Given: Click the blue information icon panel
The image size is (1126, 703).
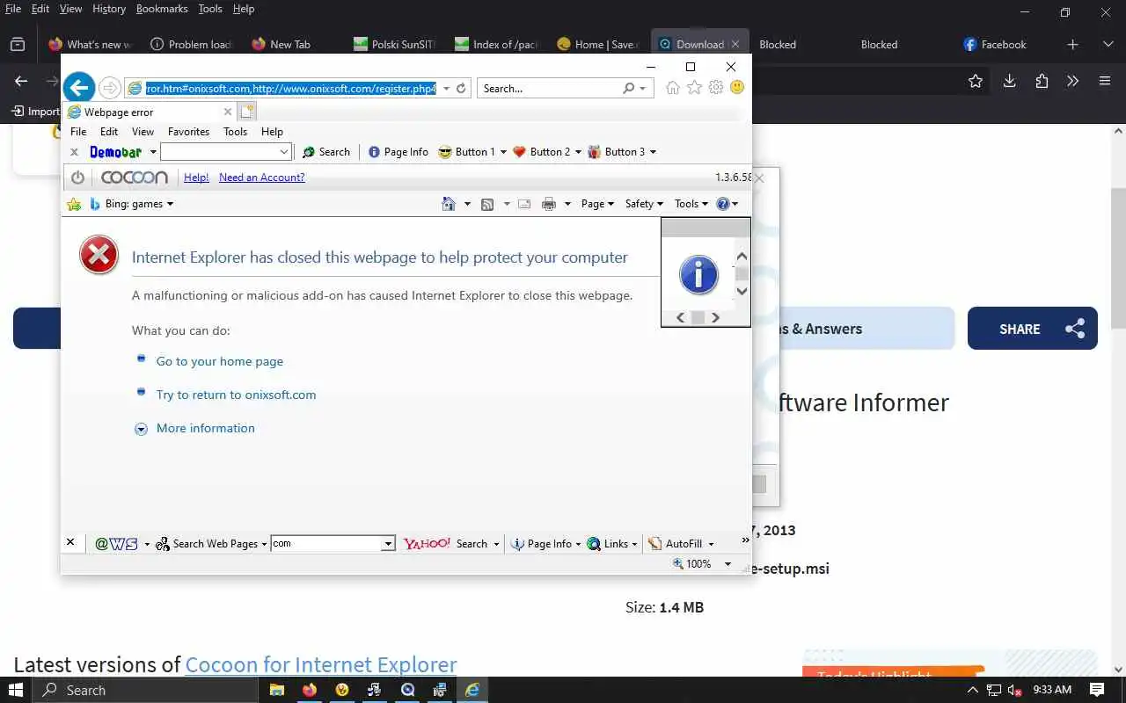Looking at the screenshot, I should (x=698, y=275).
